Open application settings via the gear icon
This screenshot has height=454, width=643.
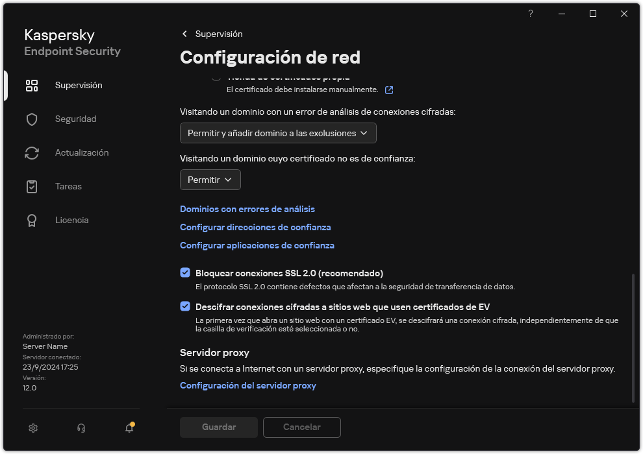click(x=32, y=428)
